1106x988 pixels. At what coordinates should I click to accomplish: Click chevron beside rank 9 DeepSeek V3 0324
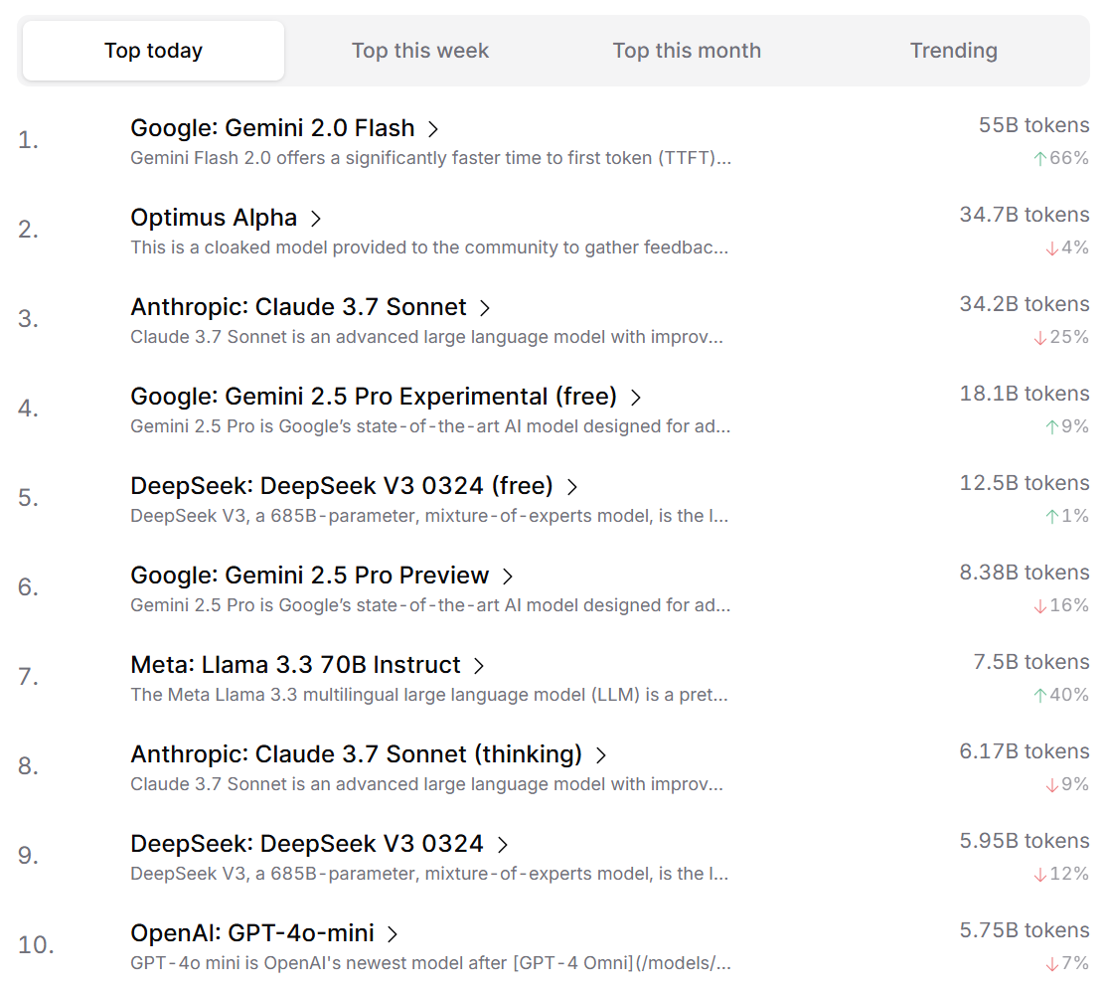(502, 845)
